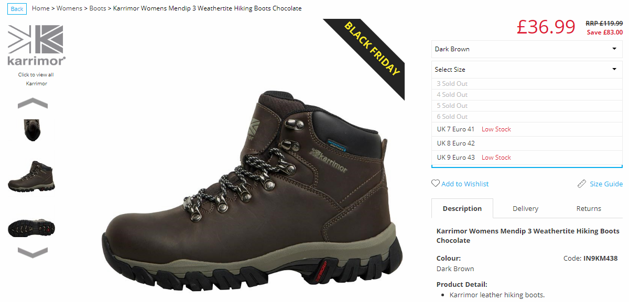Image resolution: width=629 pixels, height=302 pixels.
Task: Click the Karrimor brand logo
Action: (36, 46)
